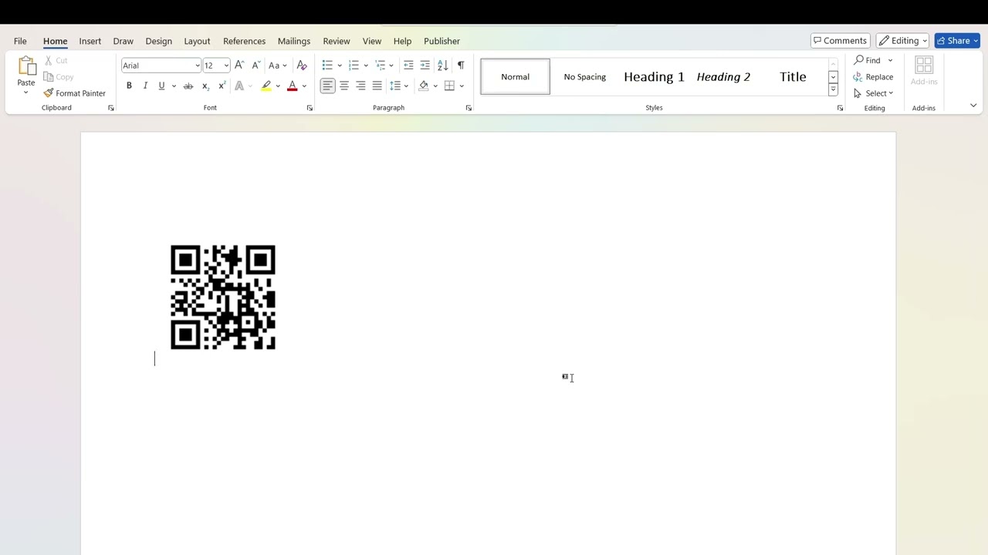
Task: Collapse the ribbon with the chevron
Action: pos(973,106)
